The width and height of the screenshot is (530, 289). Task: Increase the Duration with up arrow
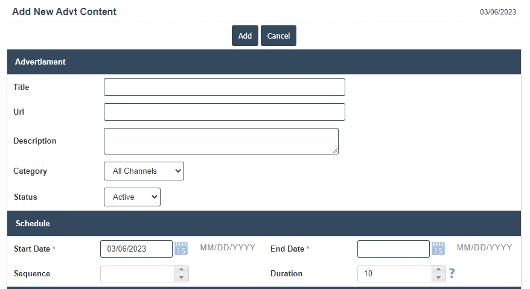[x=439, y=270]
